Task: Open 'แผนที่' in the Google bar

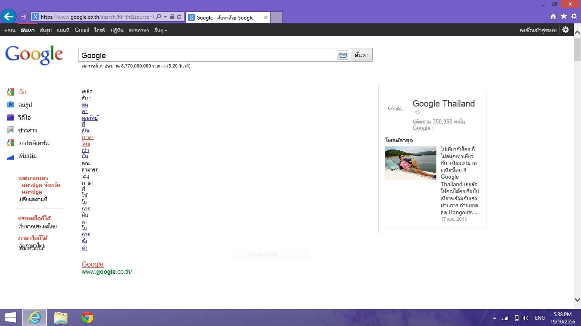Action: 63,31
